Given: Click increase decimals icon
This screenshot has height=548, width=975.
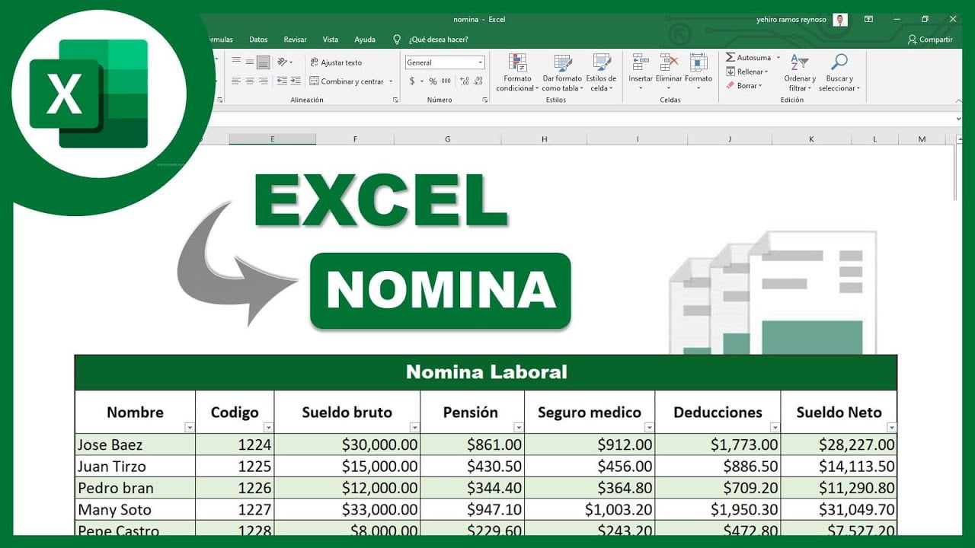Looking at the screenshot, I should (463, 81).
